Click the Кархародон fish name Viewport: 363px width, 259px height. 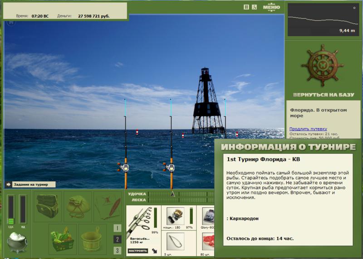(x=244, y=218)
